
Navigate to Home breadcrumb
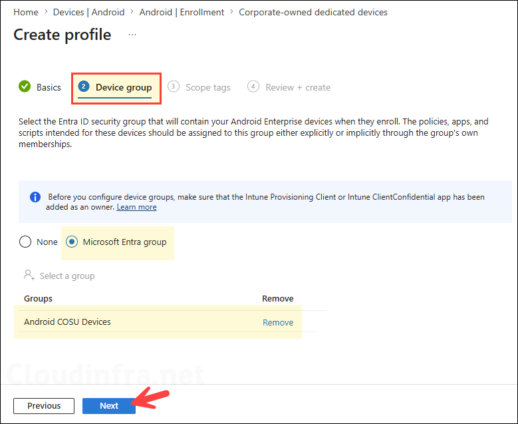tap(26, 12)
